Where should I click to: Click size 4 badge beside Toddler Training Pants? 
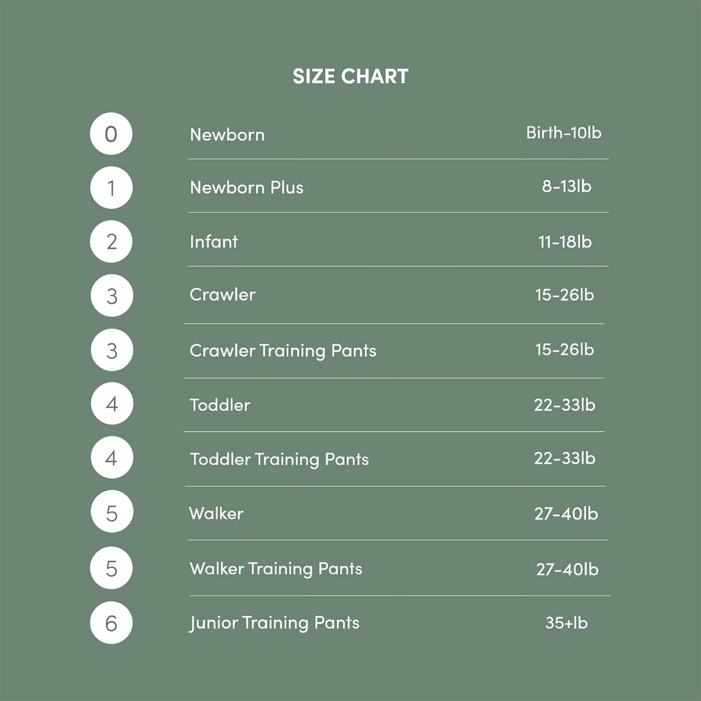[112, 457]
